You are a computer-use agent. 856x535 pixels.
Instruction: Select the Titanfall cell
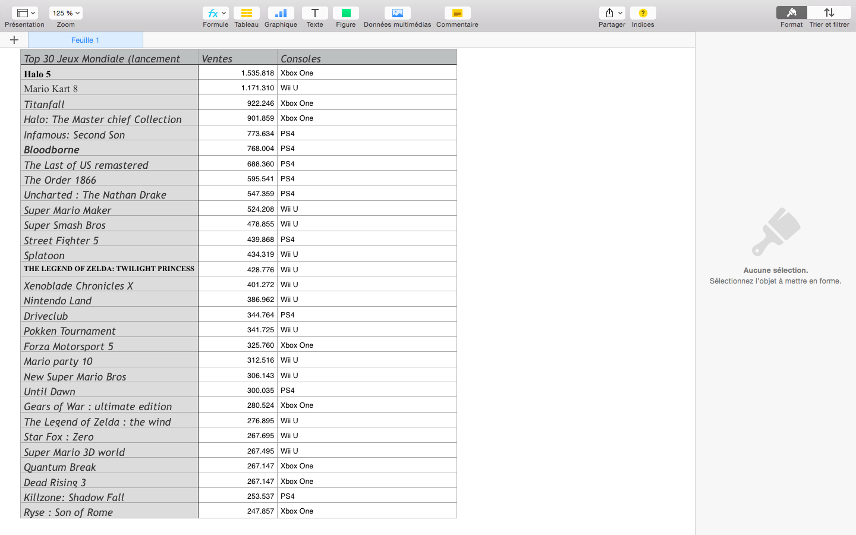(109, 103)
